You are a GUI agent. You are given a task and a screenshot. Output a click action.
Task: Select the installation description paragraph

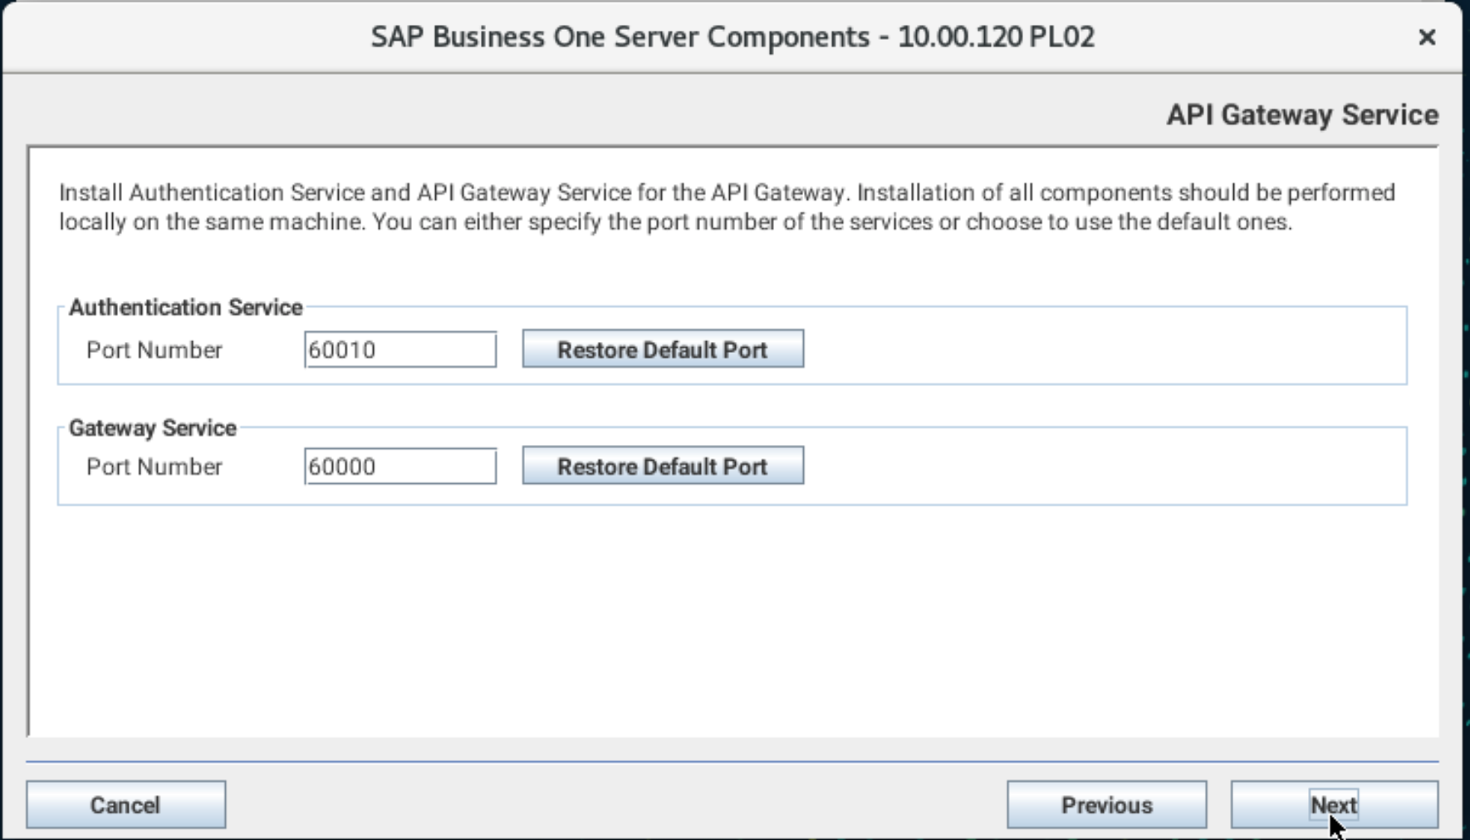727,207
